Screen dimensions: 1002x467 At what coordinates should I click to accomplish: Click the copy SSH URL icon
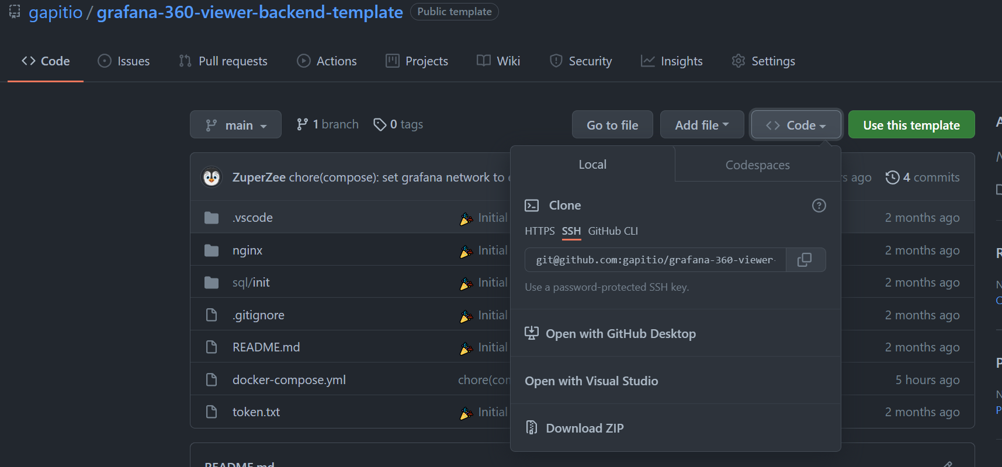pos(805,260)
